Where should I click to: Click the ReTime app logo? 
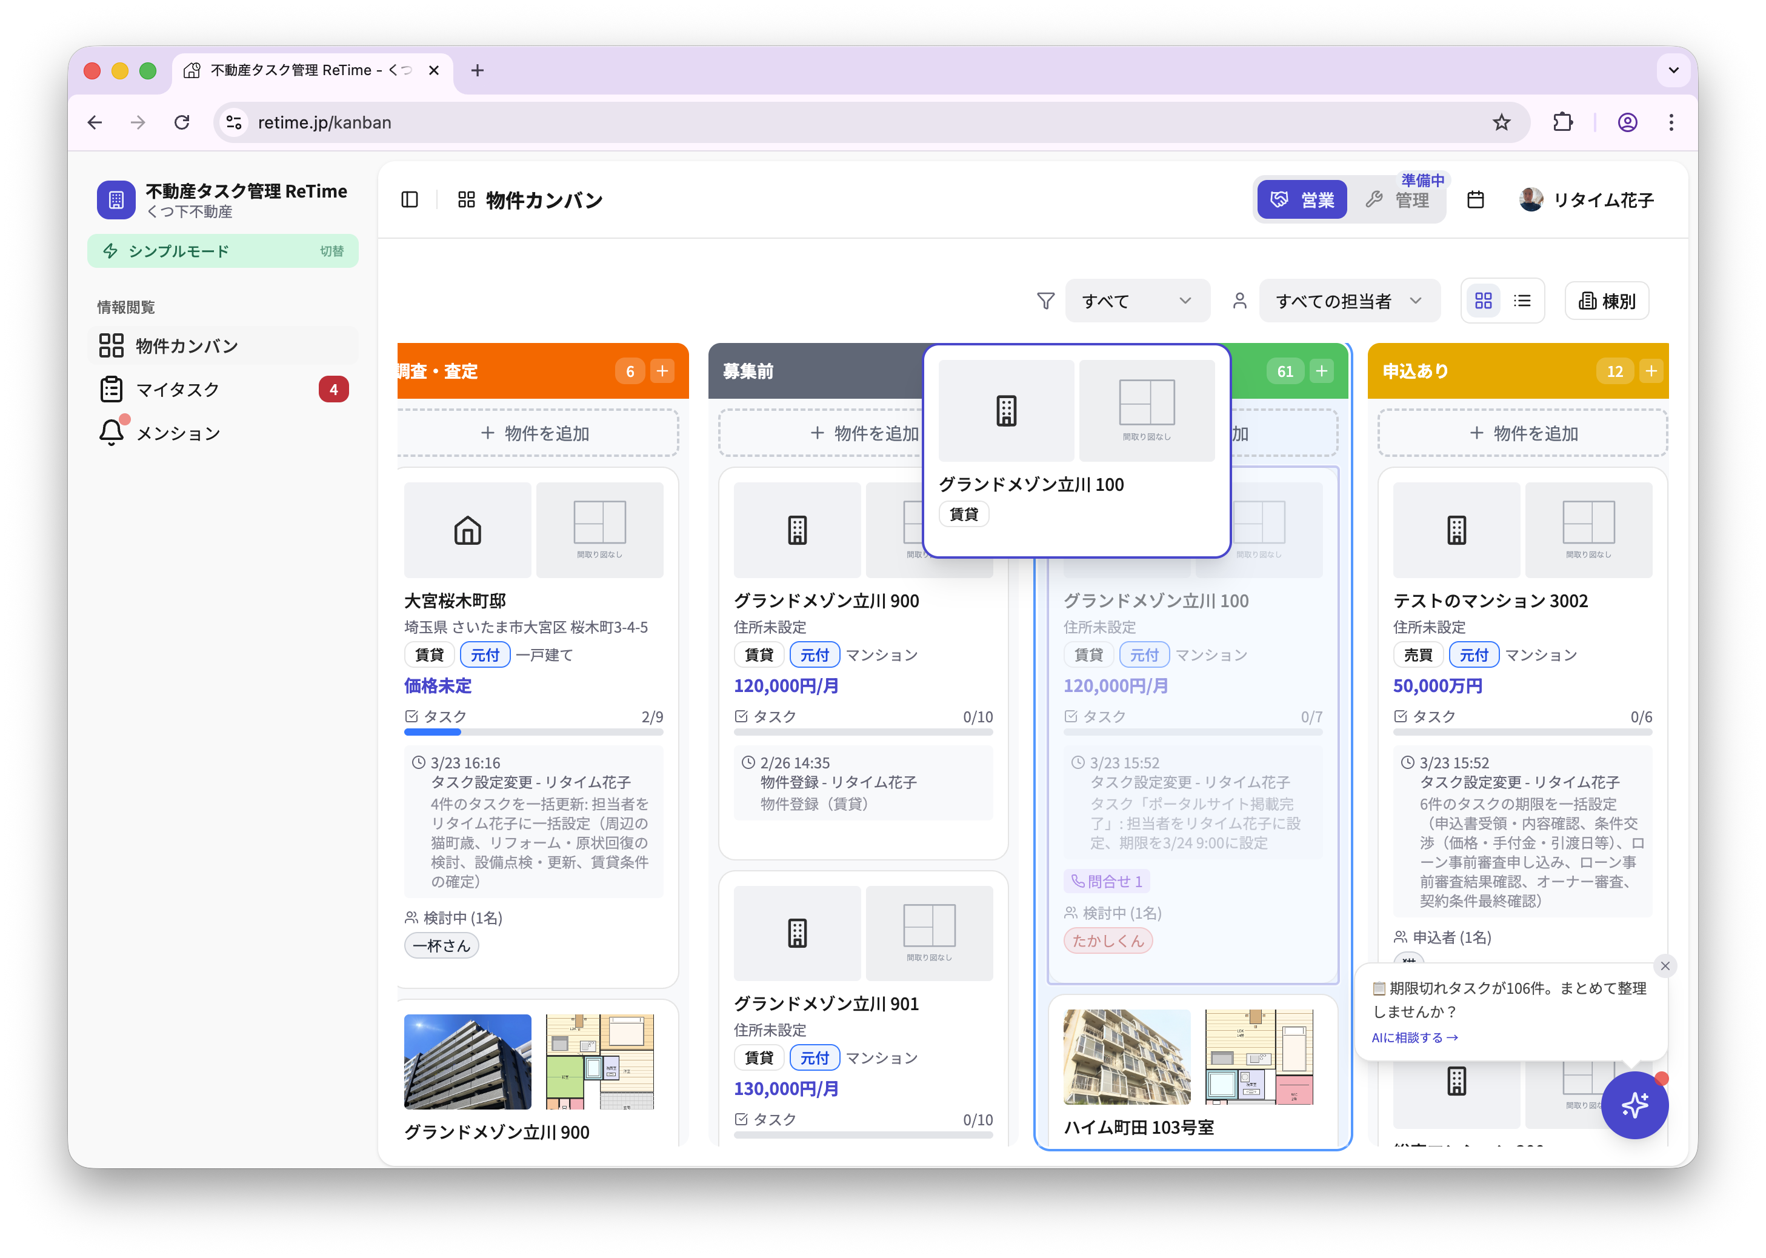116,200
